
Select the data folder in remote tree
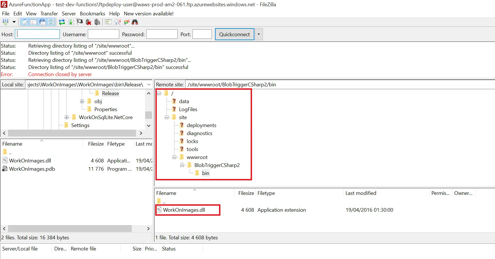tap(184, 101)
